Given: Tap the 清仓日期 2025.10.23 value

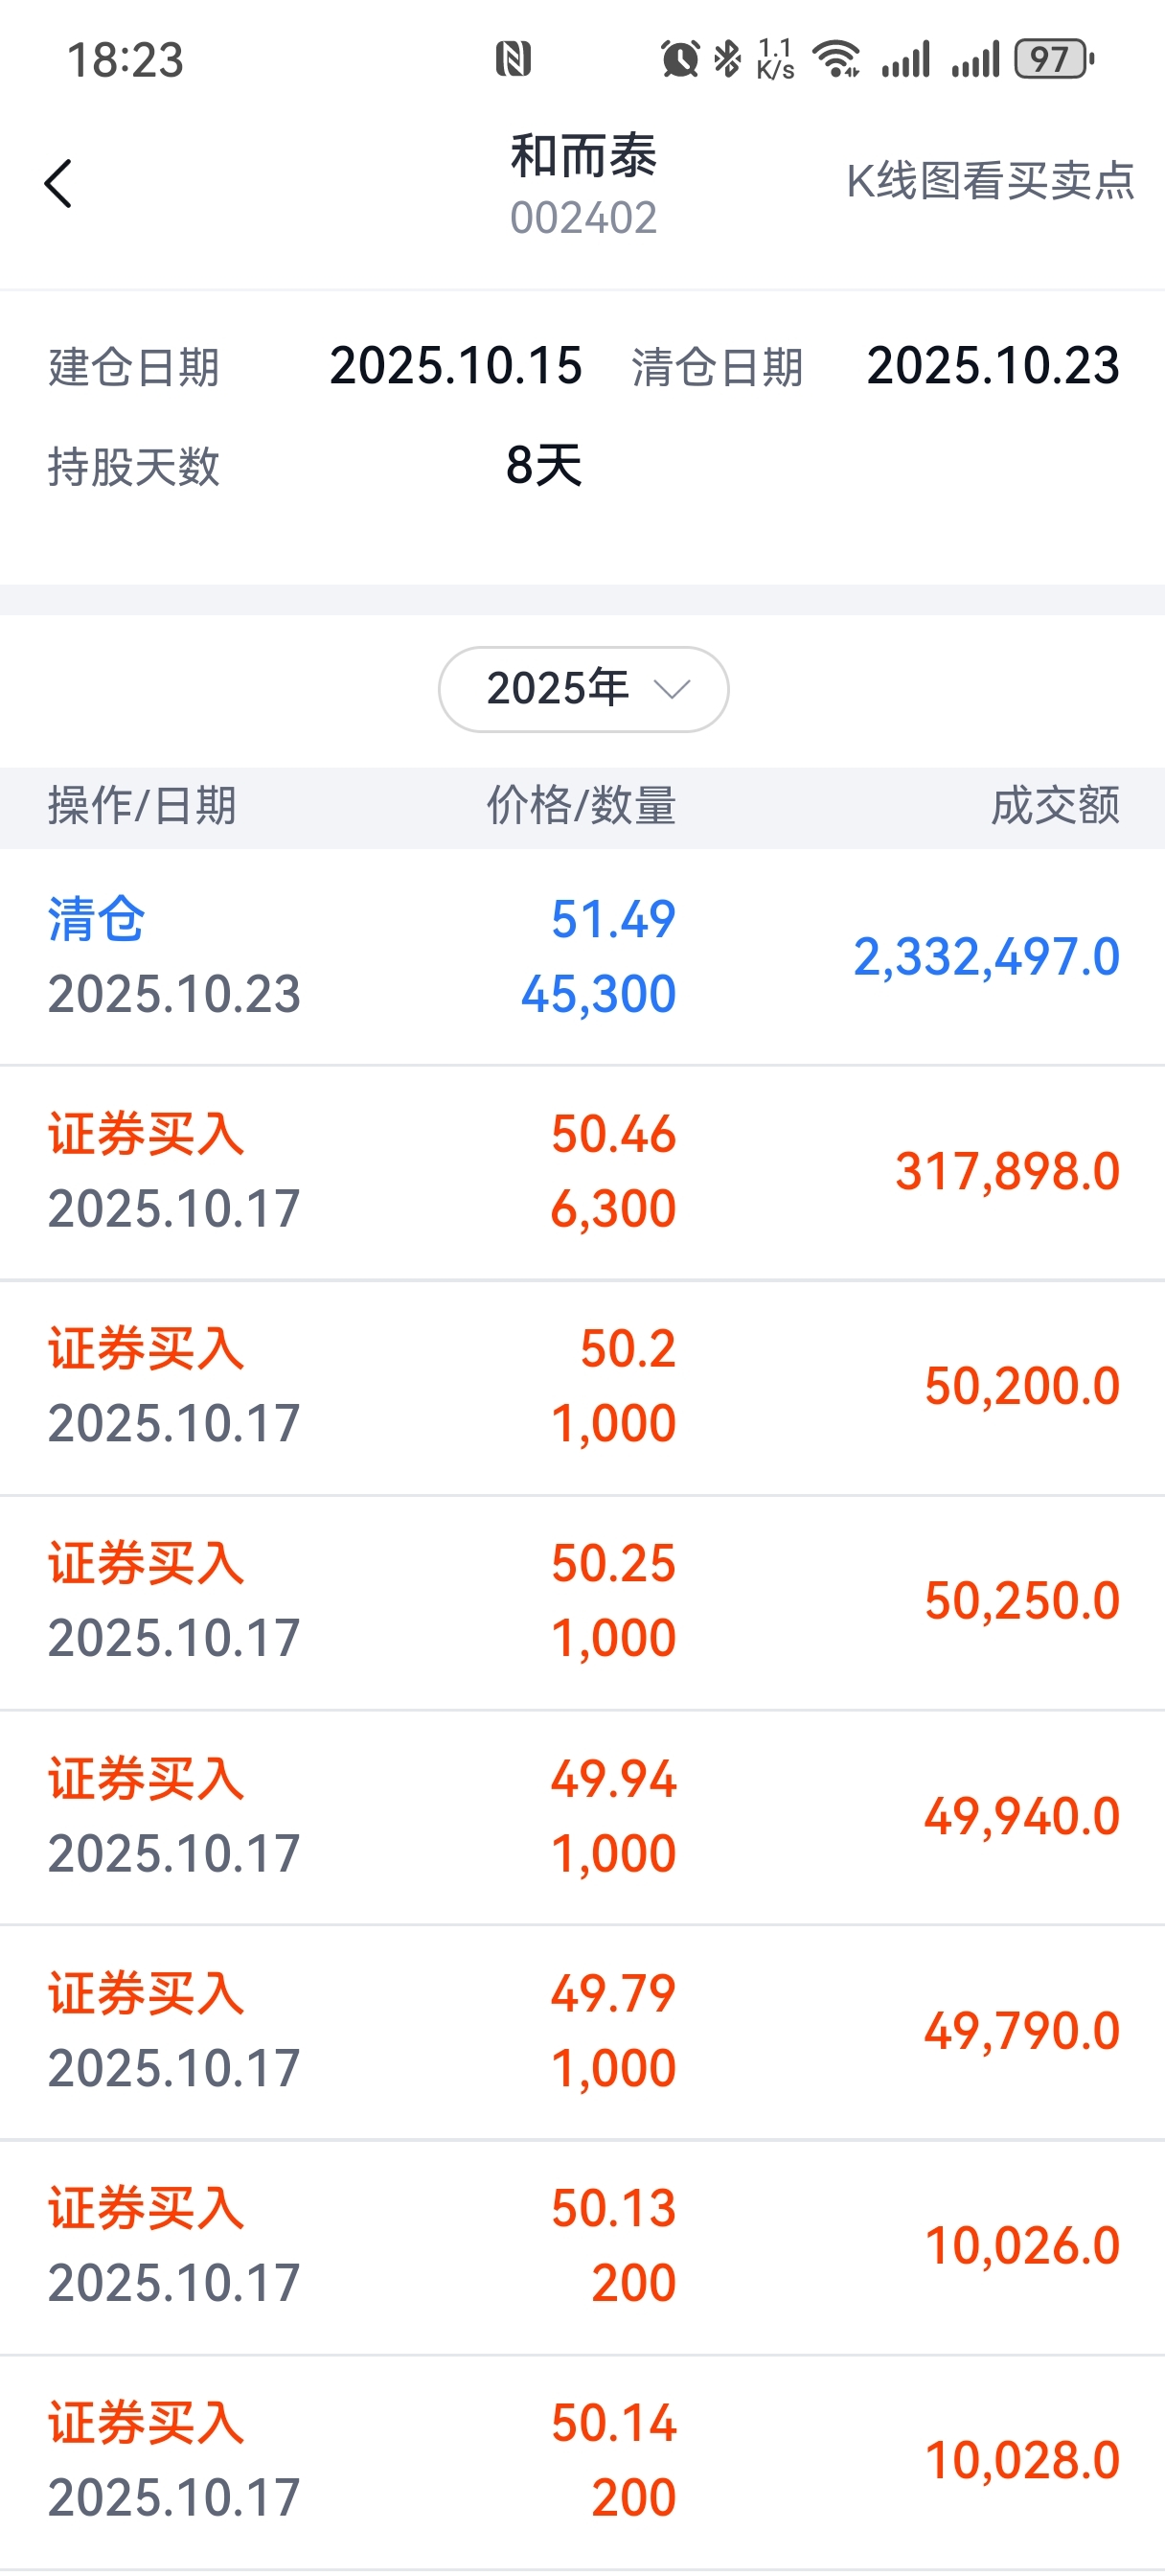Looking at the screenshot, I should coord(992,366).
